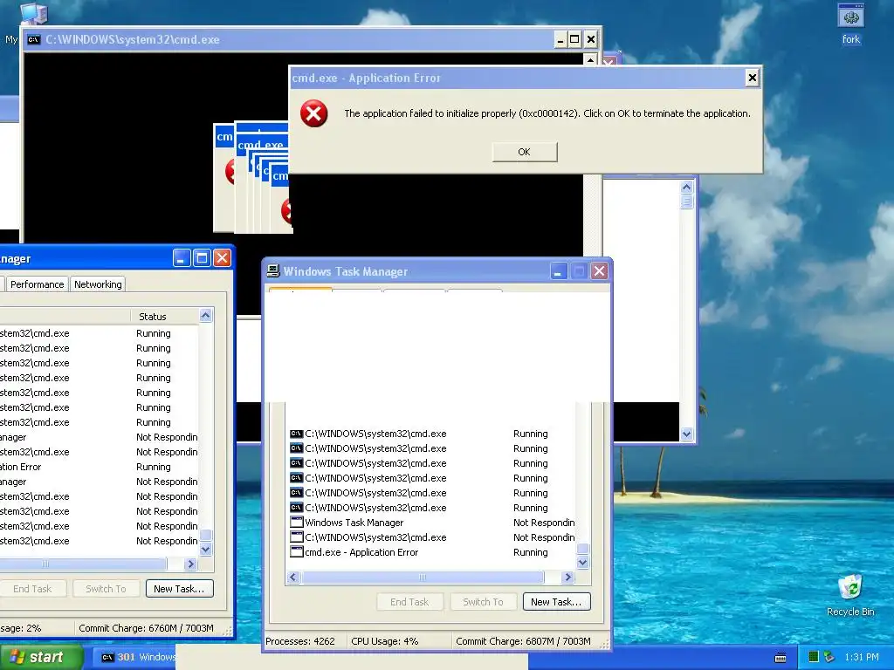
Task: Select the Windows Task Manager row in right Task Manager
Action: point(431,523)
